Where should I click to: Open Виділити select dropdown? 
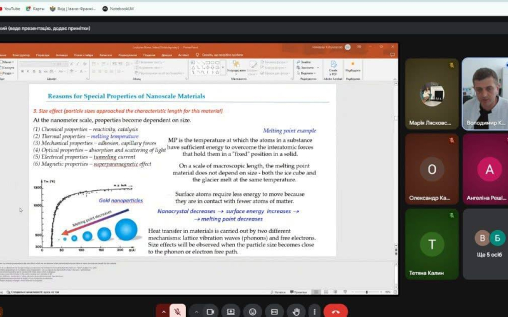(306, 73)
